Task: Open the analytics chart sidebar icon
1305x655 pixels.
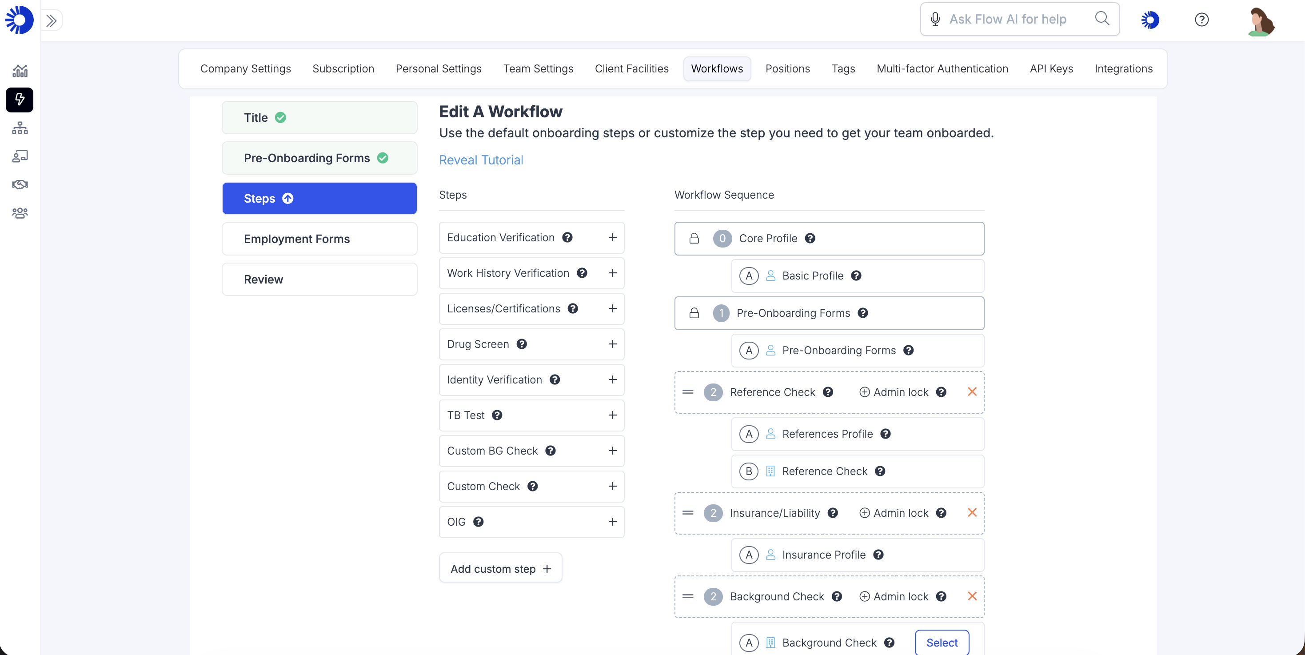Action: click(20, 71)
